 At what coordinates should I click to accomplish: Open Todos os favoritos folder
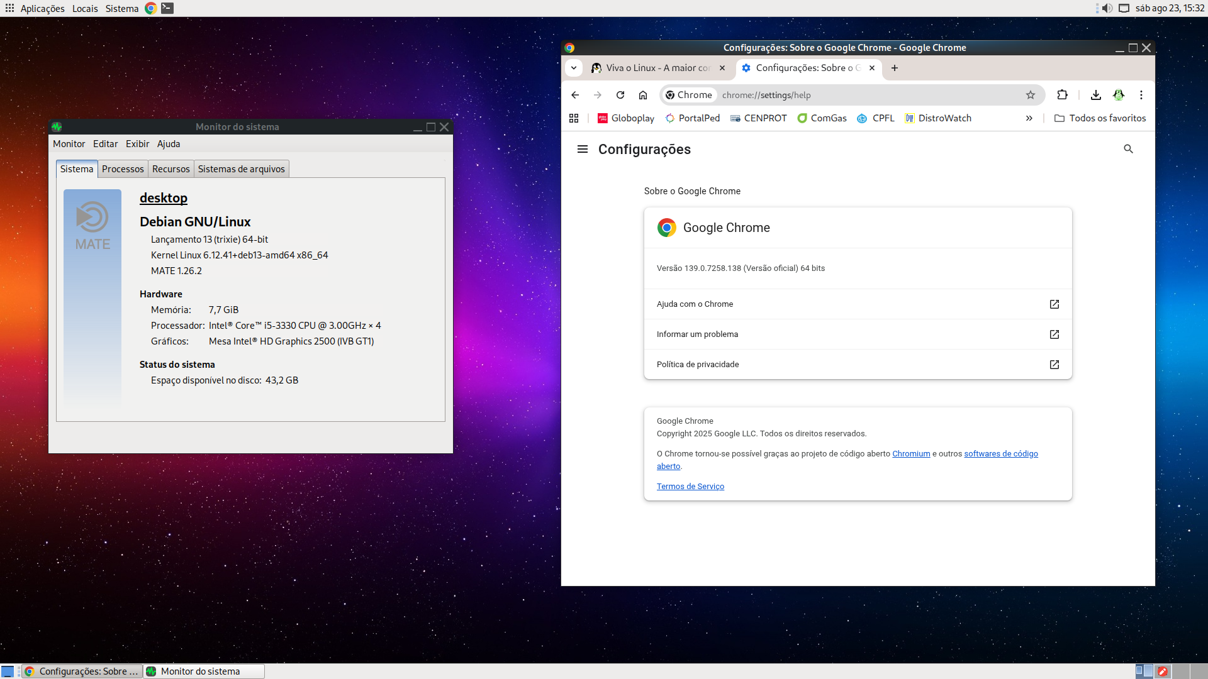(x=1100, y=118)
